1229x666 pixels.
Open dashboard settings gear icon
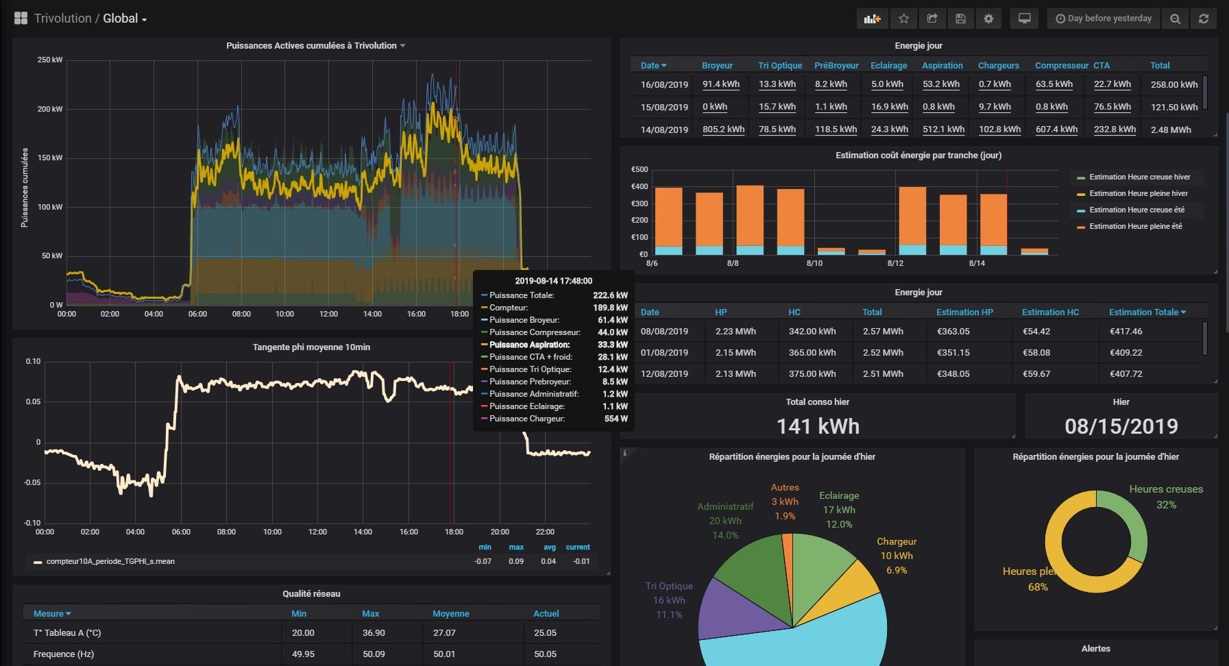pyautogui.click(x=988, y=18)
